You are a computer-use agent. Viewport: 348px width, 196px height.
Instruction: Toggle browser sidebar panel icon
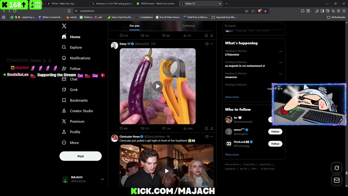(322, 11)
